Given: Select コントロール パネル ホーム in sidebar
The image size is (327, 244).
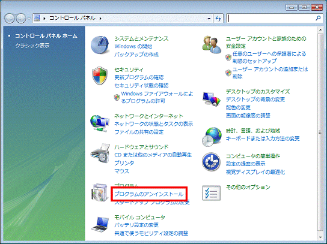Looking at the screenshot, I should pyautogui.click(x=46, y=36).
